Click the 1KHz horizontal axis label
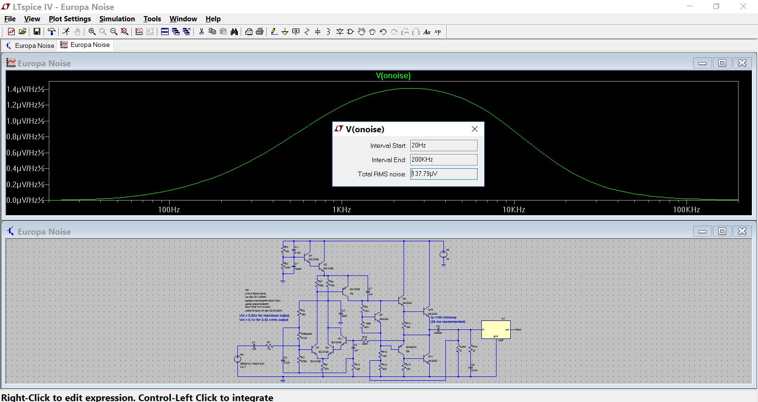 [342, 210]
